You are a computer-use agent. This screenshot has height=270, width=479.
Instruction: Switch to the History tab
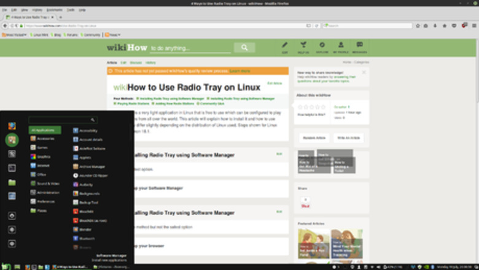[x=150, y=63]
